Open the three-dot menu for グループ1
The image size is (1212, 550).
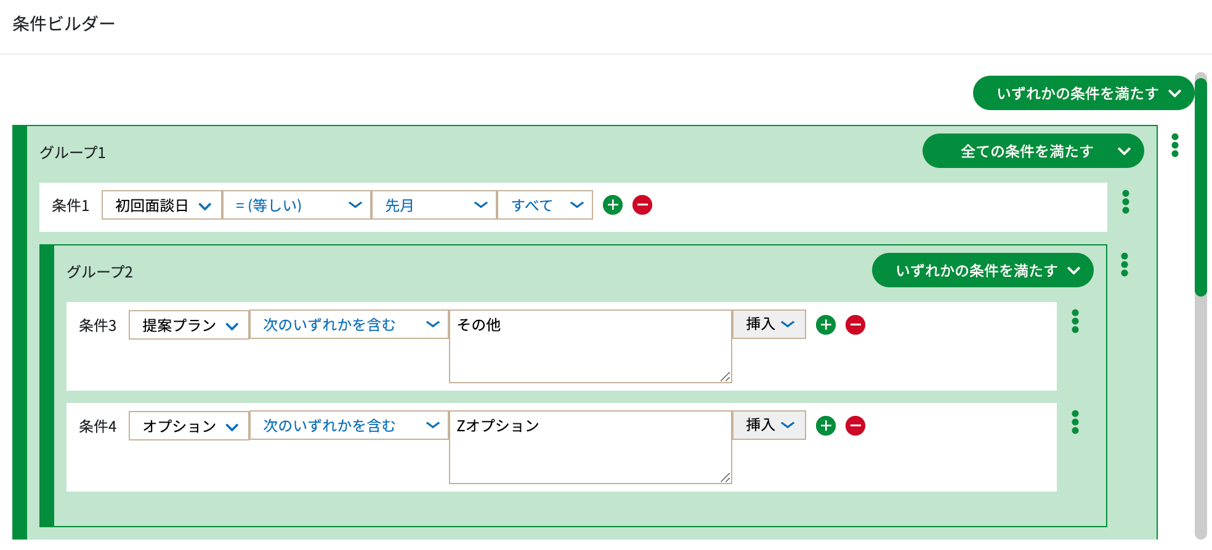click(1175, 145)
